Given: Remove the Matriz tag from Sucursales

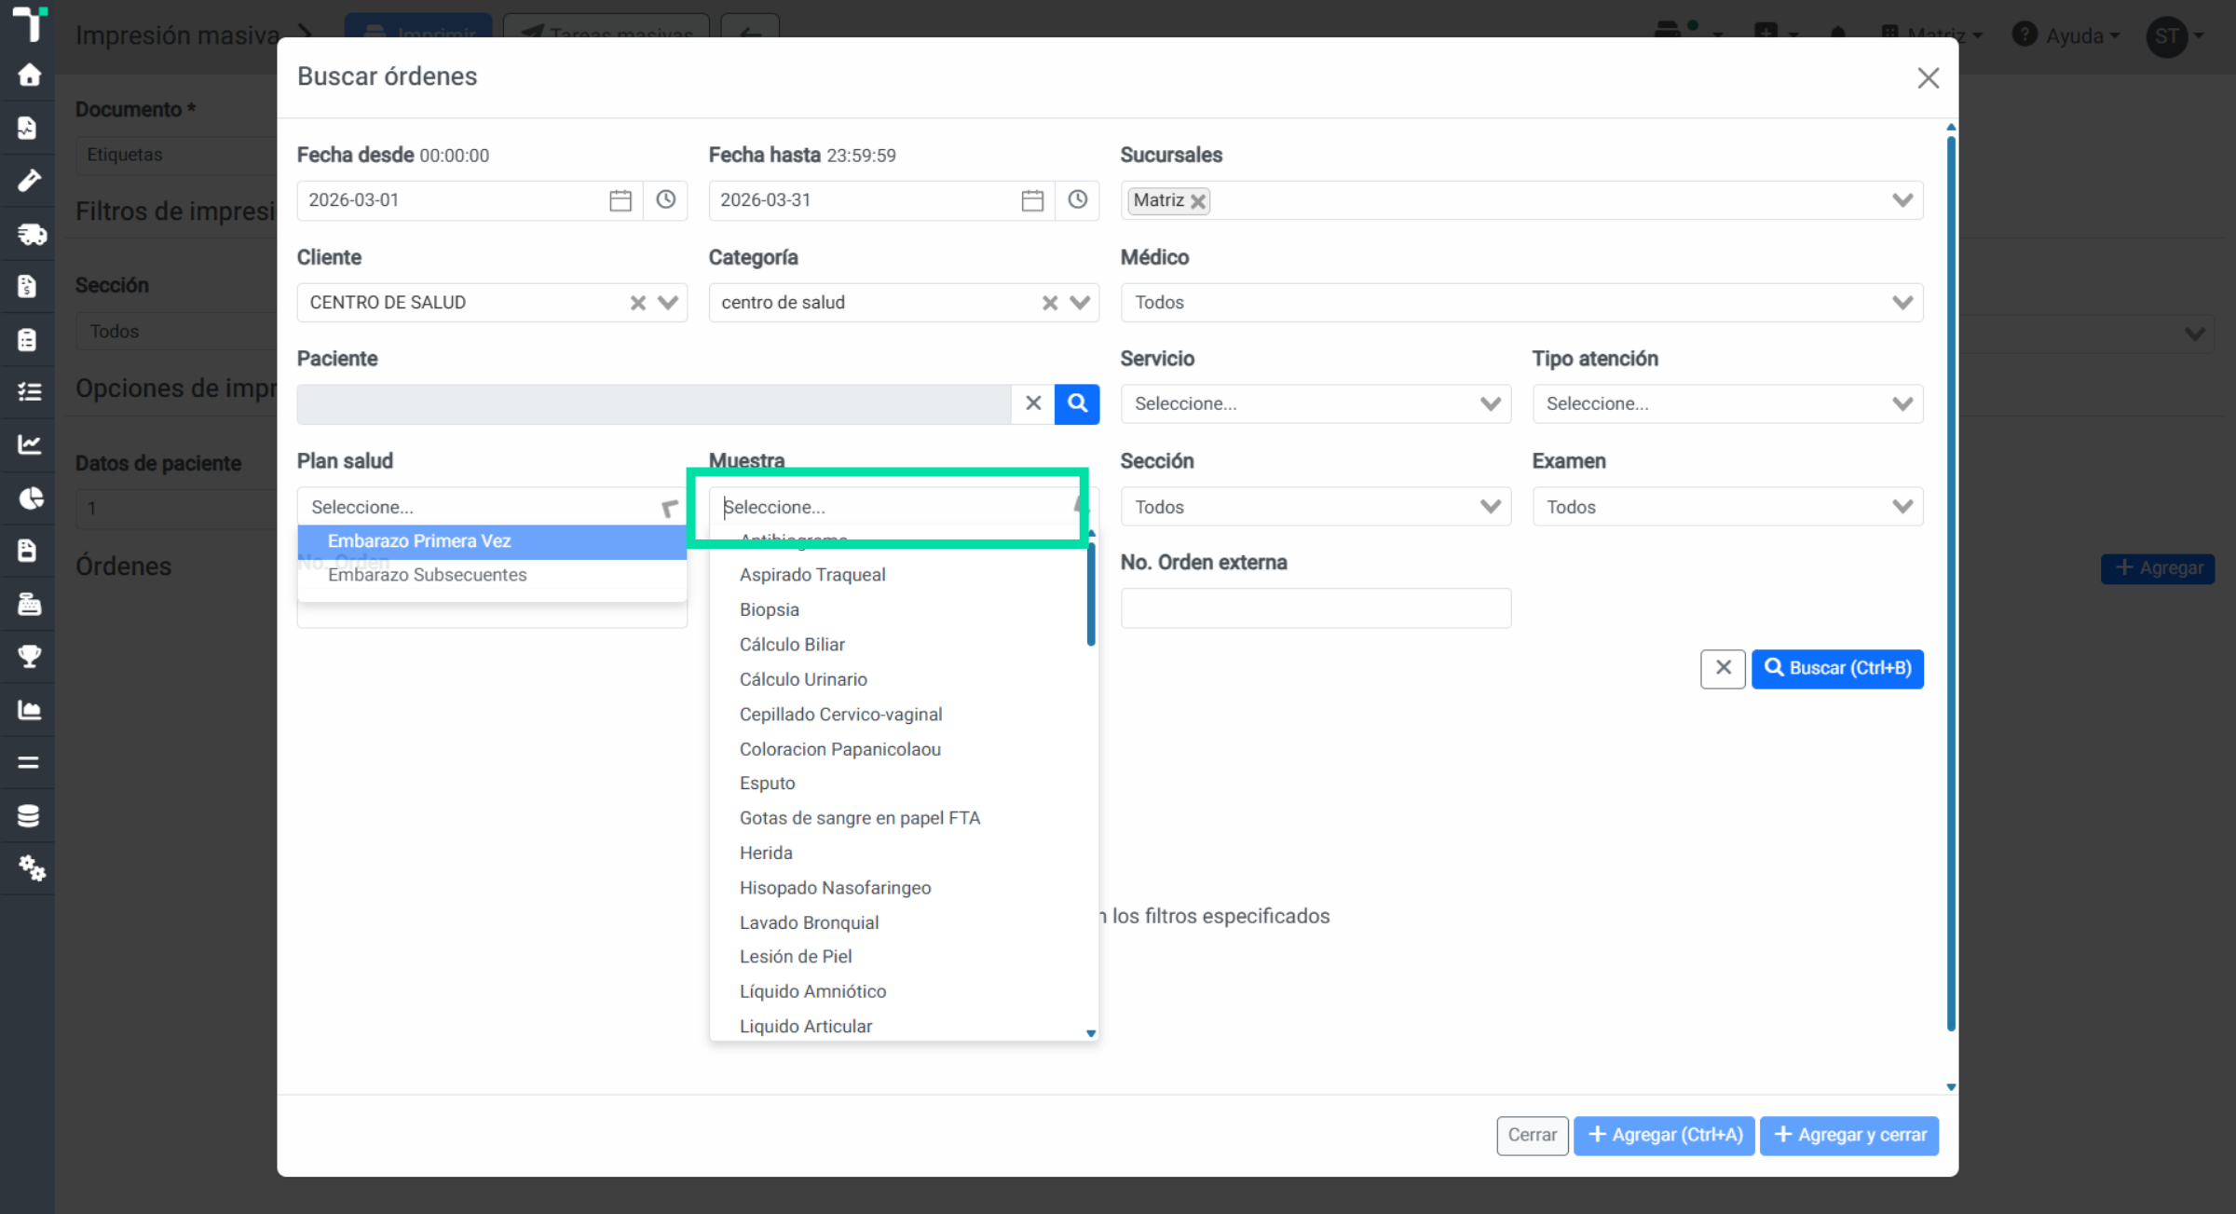Looking at the screenshot, I should point(1198,201).
